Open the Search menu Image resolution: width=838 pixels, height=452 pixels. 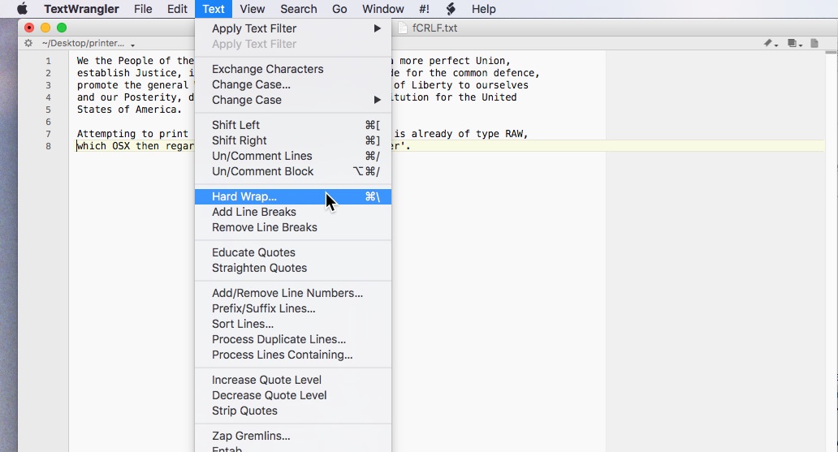click(x=299, y=9)
